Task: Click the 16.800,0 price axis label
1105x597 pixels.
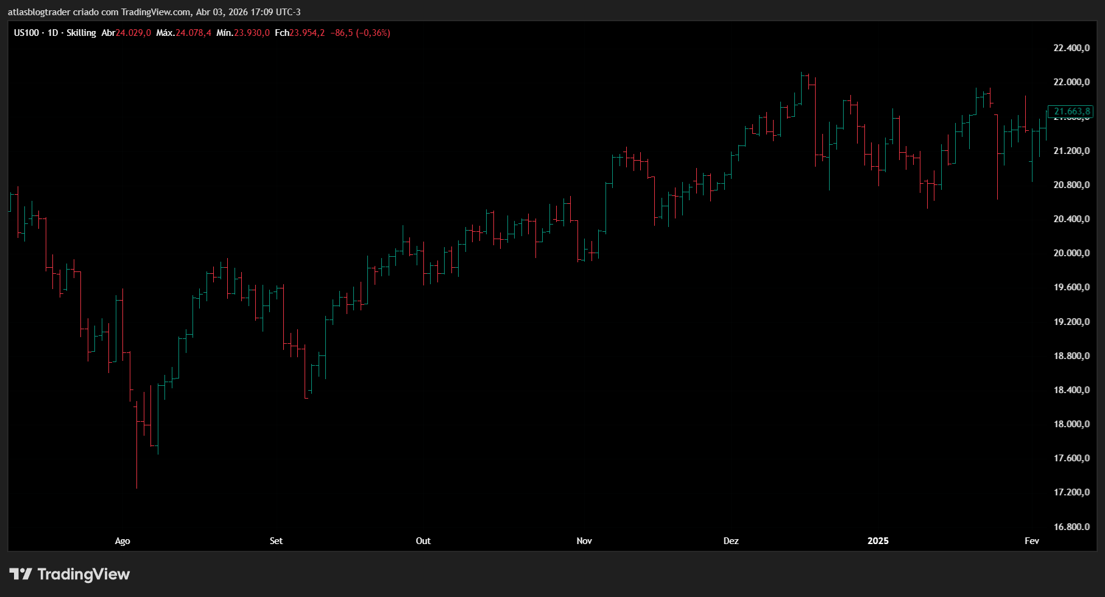Action: [1071, 527]
